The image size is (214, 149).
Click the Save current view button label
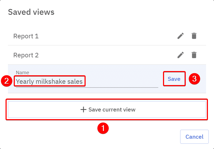click(112, 110)
